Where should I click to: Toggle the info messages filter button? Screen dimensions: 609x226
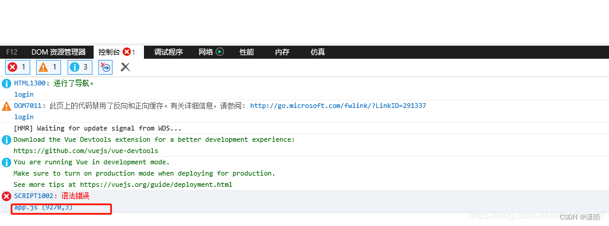pos(79,67)
